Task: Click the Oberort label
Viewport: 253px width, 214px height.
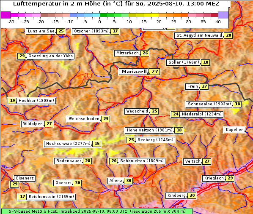Action: [63, 183]
